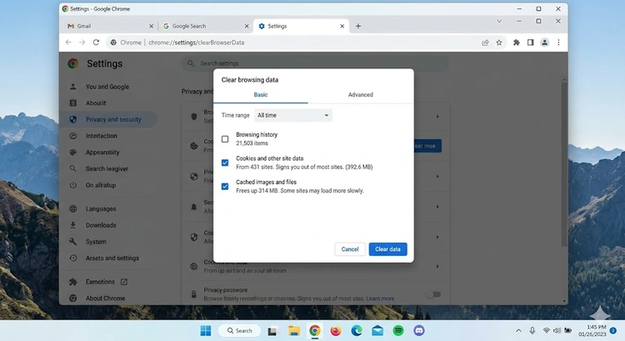Image resolution: width=625 pixels, height=341 pixels.
Task: Open the tab search chevron
Action: click(x=499, y=21)
